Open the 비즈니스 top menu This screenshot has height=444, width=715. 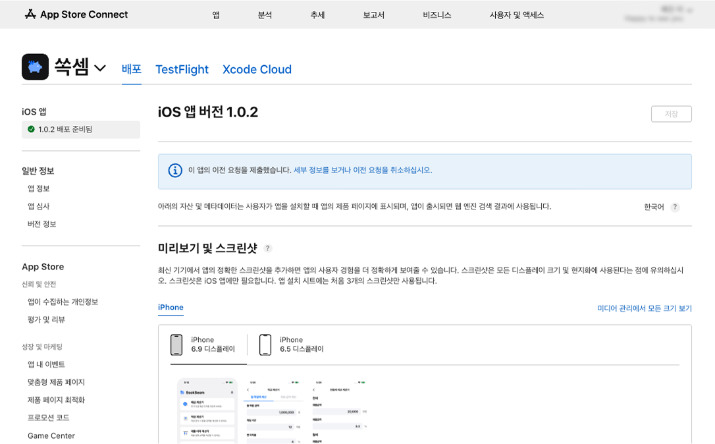[437, 15]
